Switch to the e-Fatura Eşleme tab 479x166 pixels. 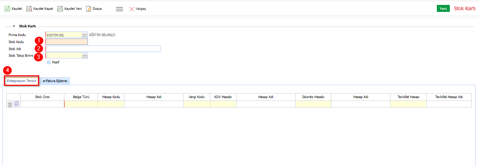click(x=55, y=81)
